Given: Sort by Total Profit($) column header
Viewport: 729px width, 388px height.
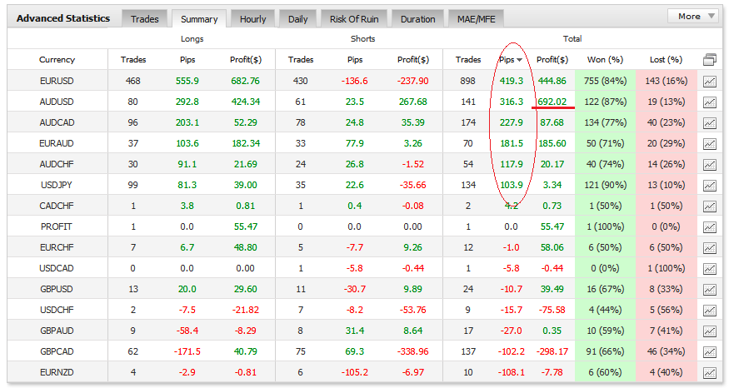Looking at the screenshot, I should 552,59.
